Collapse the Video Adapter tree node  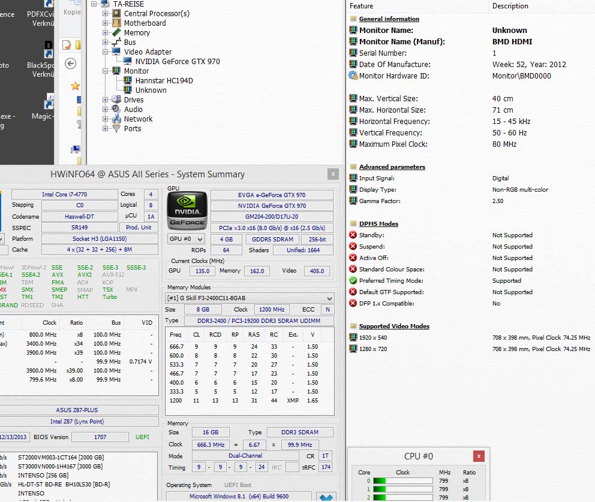[x=105, y=52]
